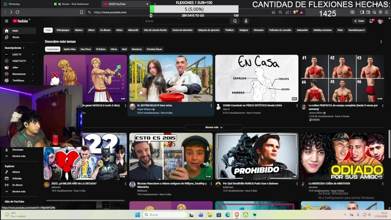
Task: Expand the Mostrar más topics button
Action: click(x=214, y=127)
